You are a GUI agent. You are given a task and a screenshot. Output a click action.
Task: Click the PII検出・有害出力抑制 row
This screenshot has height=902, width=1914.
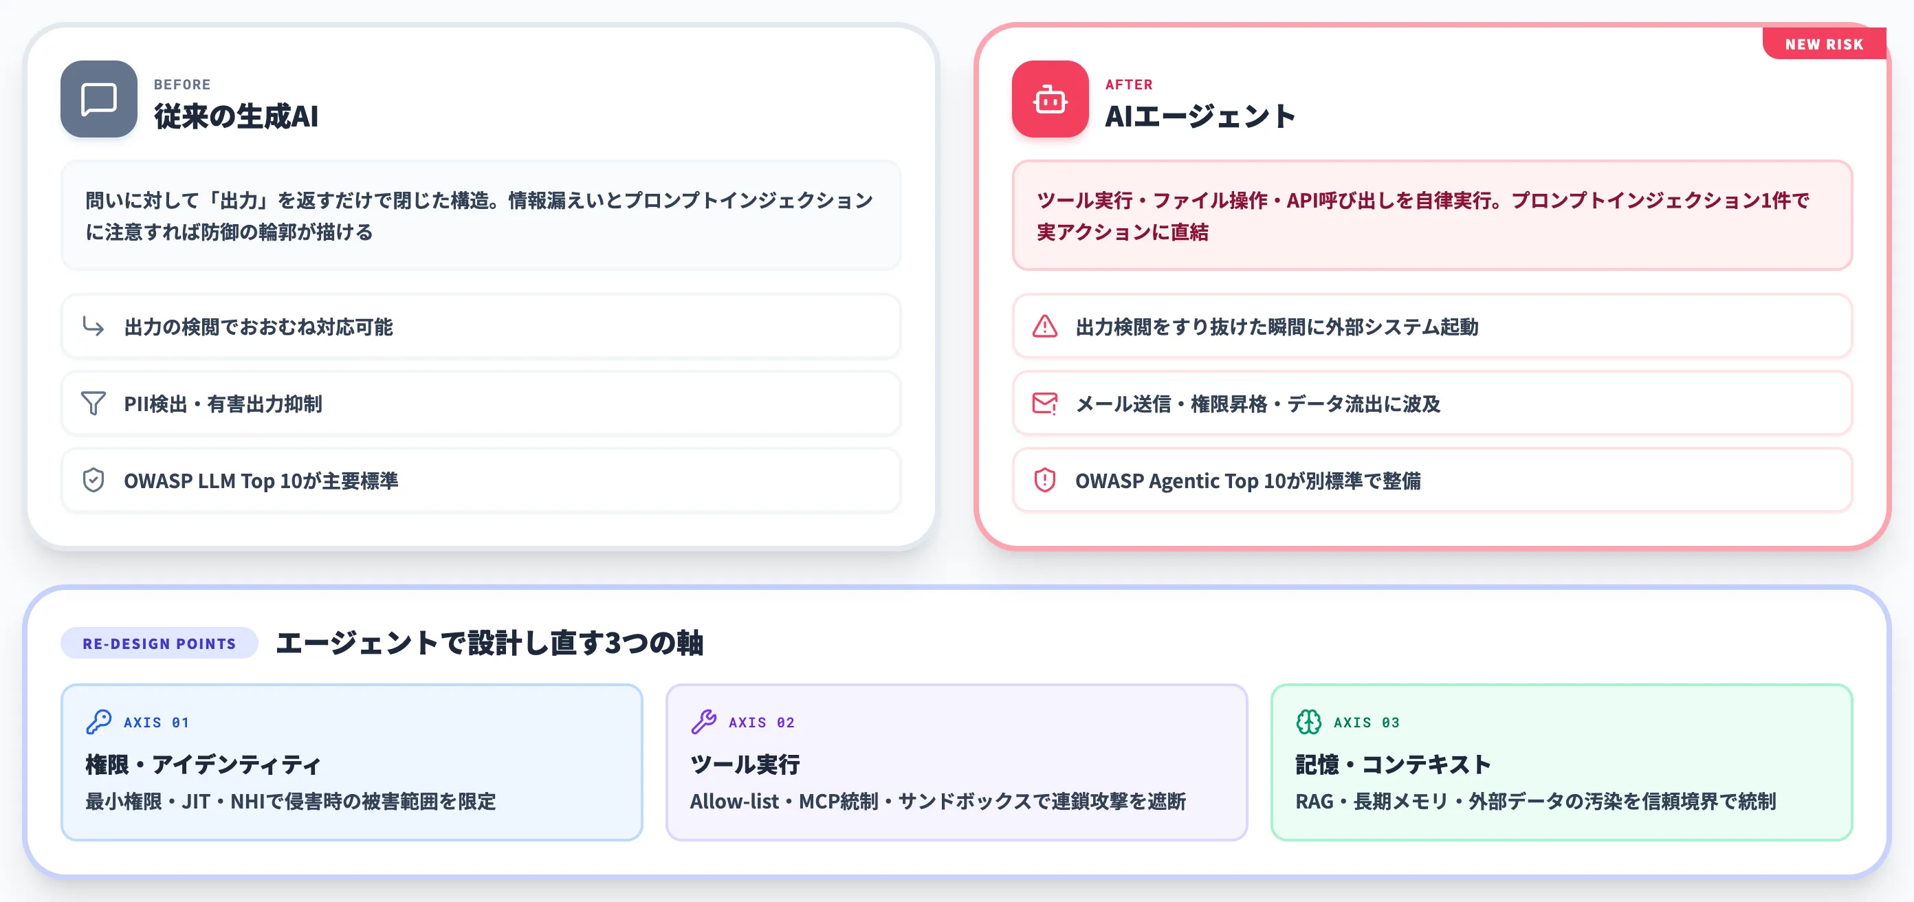(481, 404)
